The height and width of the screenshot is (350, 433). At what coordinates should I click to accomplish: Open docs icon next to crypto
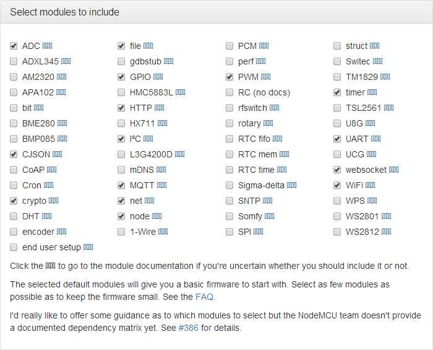[54, 201]
